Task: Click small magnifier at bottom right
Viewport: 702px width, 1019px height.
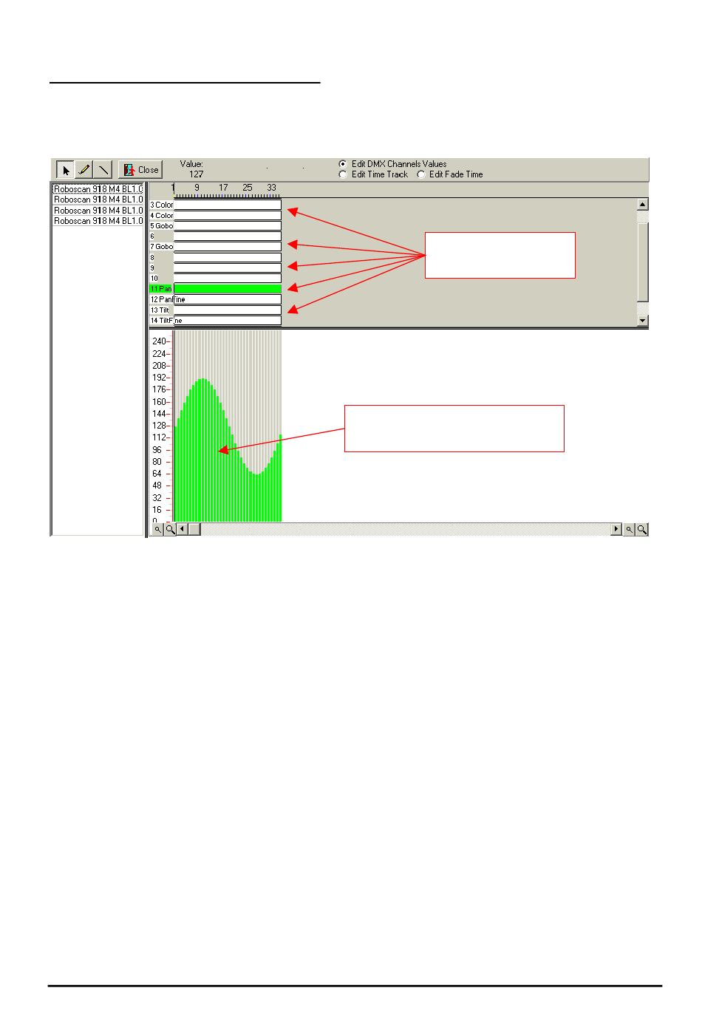Action: 630,529
